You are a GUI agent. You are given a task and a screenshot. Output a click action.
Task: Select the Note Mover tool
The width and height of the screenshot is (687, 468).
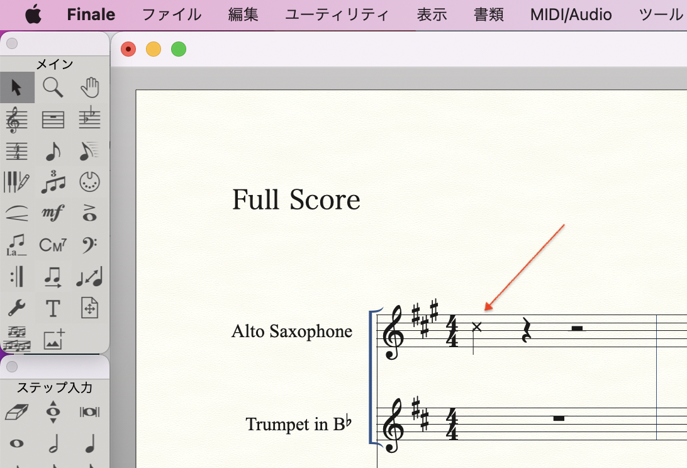pos(53,277)
